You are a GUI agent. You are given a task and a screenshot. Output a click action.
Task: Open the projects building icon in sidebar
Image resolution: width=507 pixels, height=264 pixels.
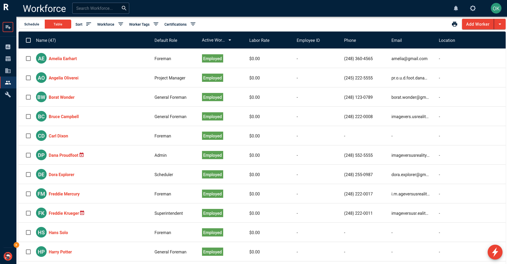click(x=8, y=71)
